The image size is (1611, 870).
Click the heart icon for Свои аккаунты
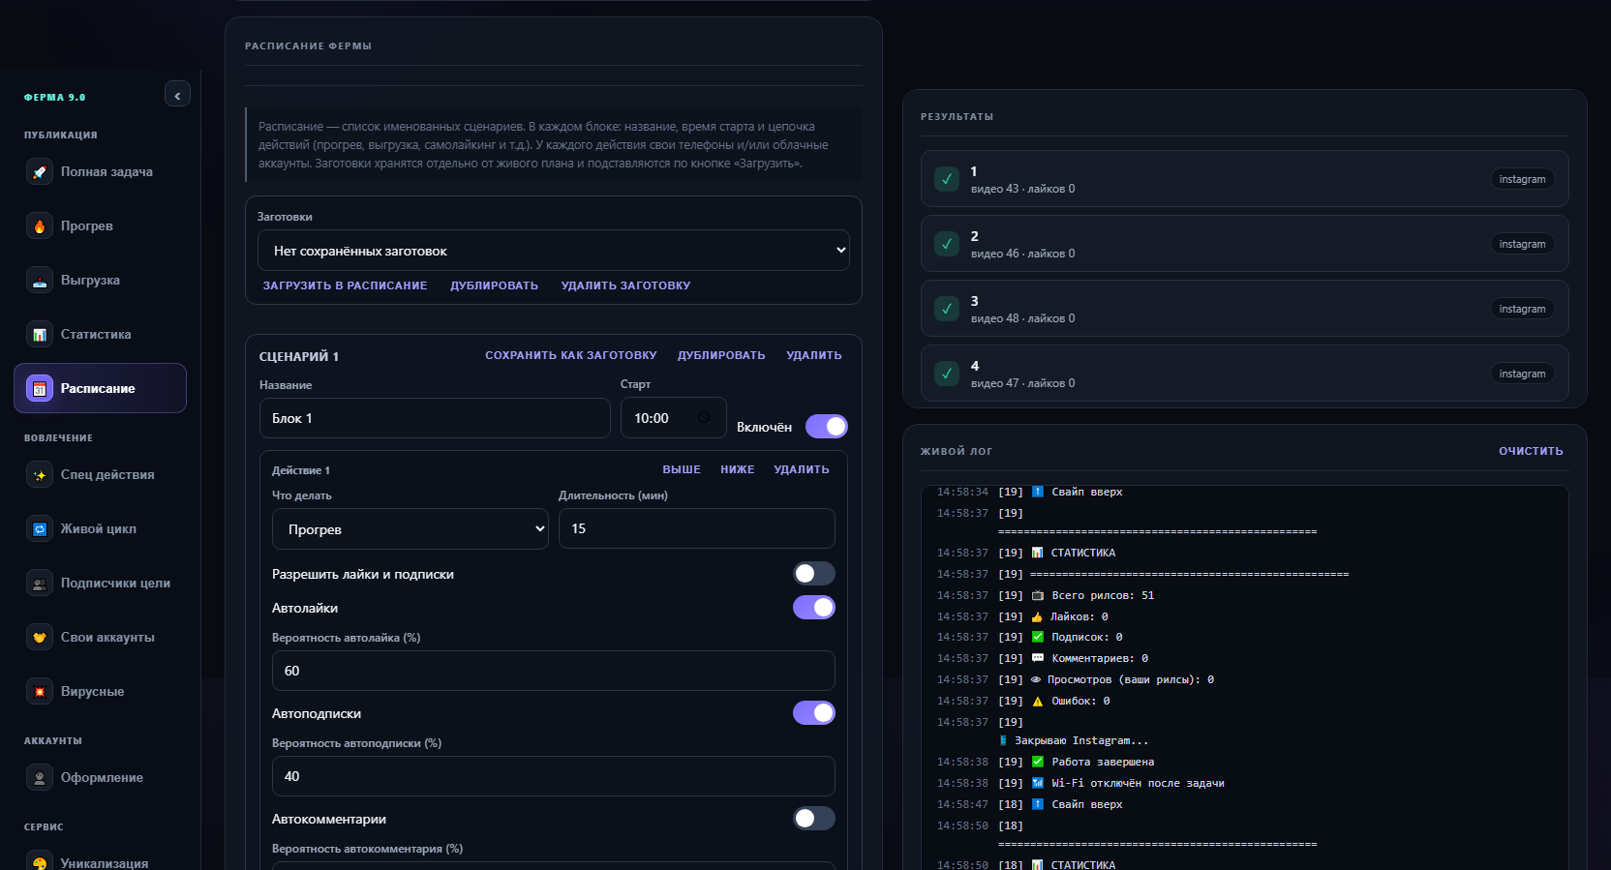coord(40,638)
